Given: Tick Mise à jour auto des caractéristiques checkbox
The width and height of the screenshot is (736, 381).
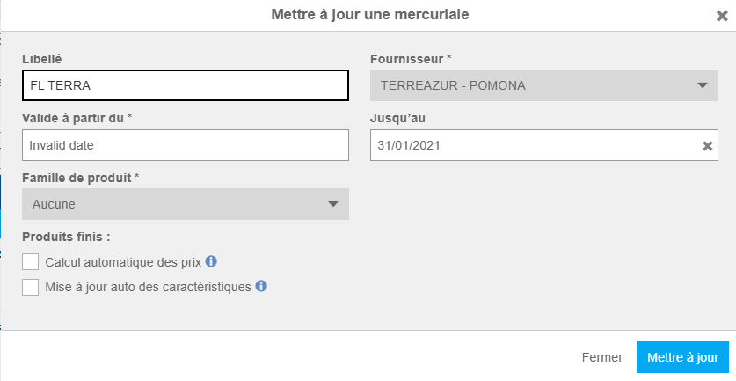Looking at the screenshot, I should tap(31, 287).
